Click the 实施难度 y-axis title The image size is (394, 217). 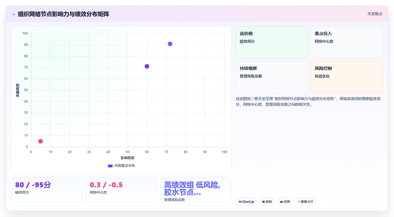[x=18, y=90]
